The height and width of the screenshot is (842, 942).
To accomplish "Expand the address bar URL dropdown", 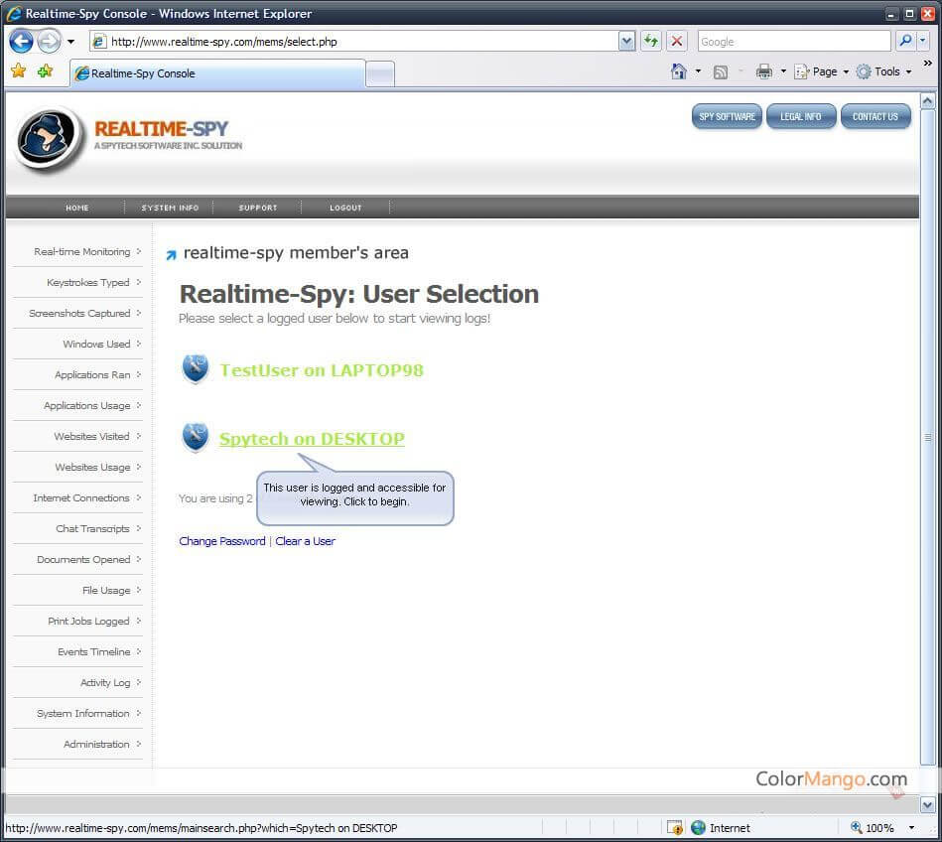I will (x=626, y=41).
